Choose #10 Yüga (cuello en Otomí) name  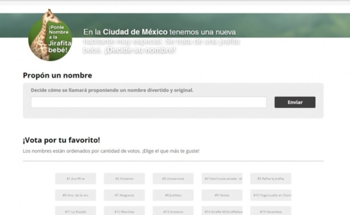tap(270, 195)
